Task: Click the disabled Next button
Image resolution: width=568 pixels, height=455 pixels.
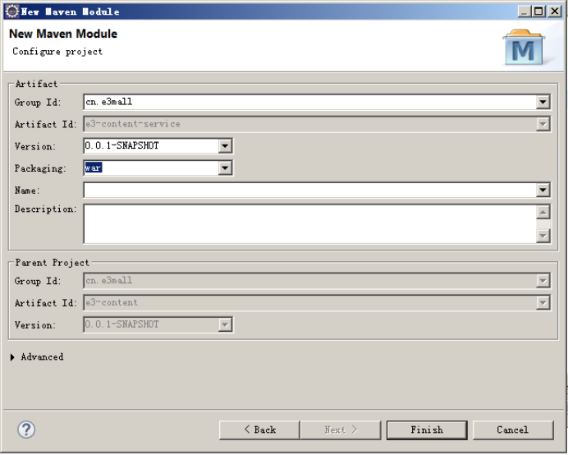Action: pos(341,430)
